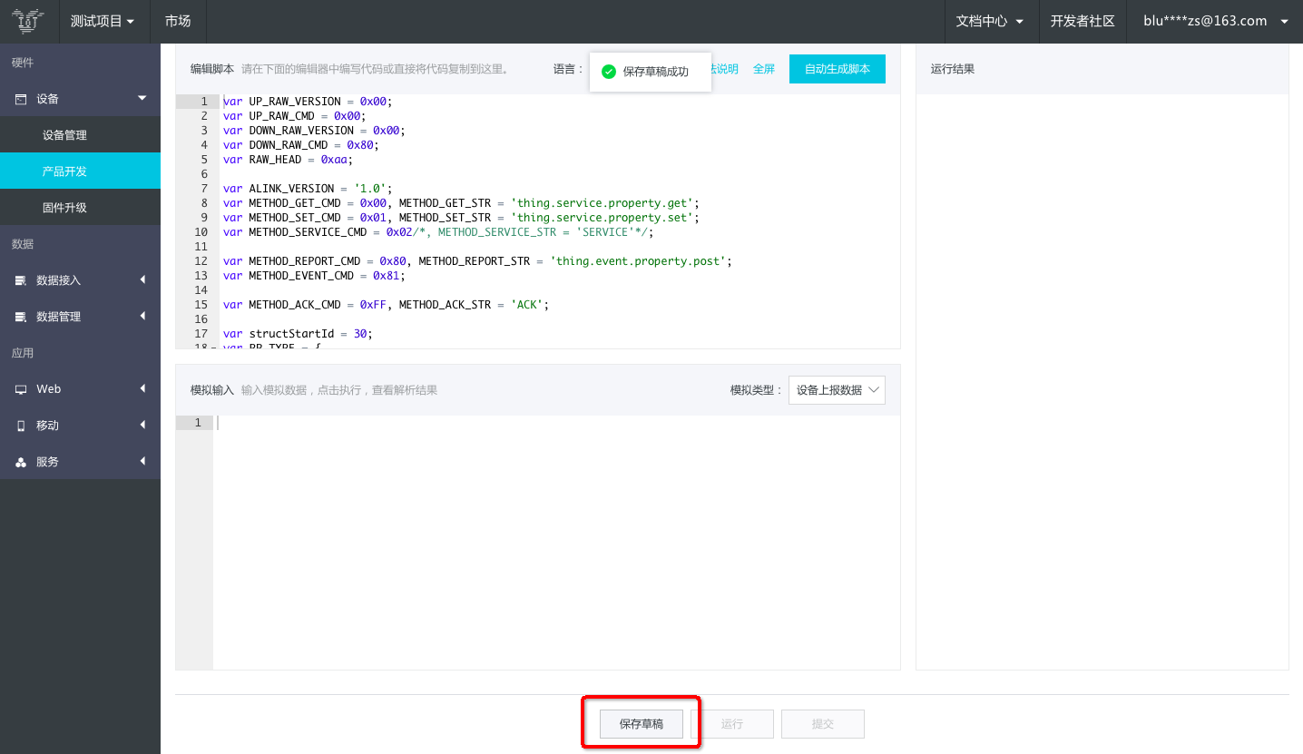Click the Web monitor icon
The image size is (1303, 754).
tap(21, 389)
